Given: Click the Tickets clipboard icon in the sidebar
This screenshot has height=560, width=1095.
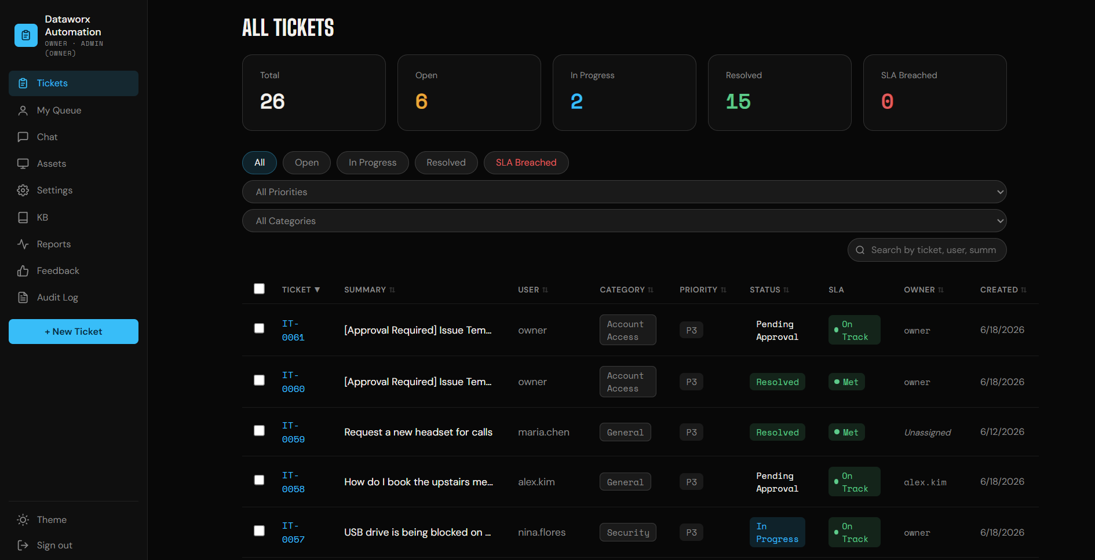Looking at the screenshot, I should 23,83.
